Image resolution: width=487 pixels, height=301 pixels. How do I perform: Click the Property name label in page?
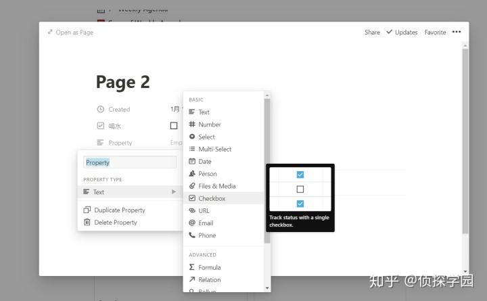[120, 143]
